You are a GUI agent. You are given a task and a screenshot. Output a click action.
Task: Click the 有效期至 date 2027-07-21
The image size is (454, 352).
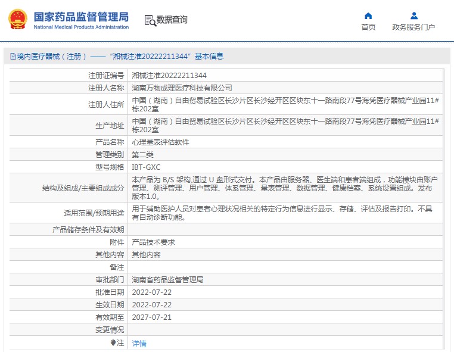tap(151, 317)
